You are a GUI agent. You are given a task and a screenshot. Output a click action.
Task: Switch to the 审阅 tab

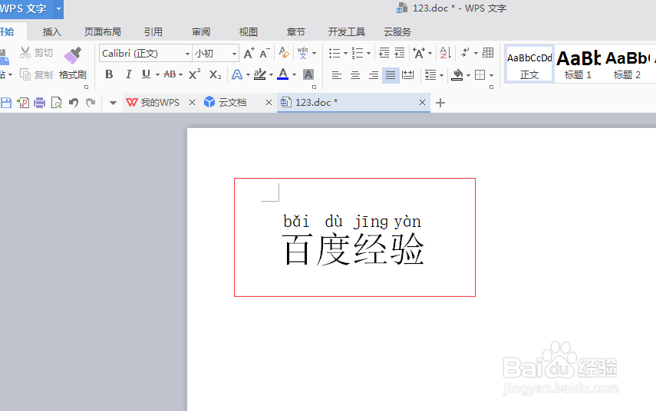click(x=201, y=31)
